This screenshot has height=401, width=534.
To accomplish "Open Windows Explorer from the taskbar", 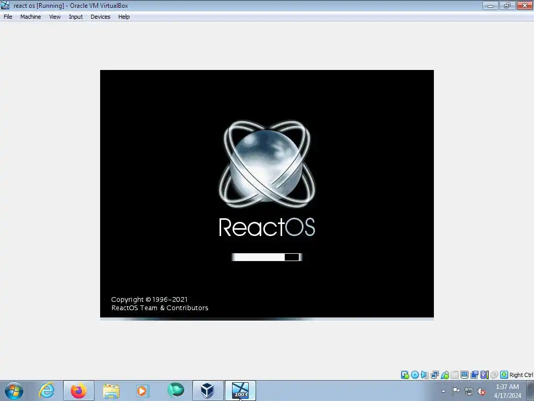I will click(x=111, y=391).
